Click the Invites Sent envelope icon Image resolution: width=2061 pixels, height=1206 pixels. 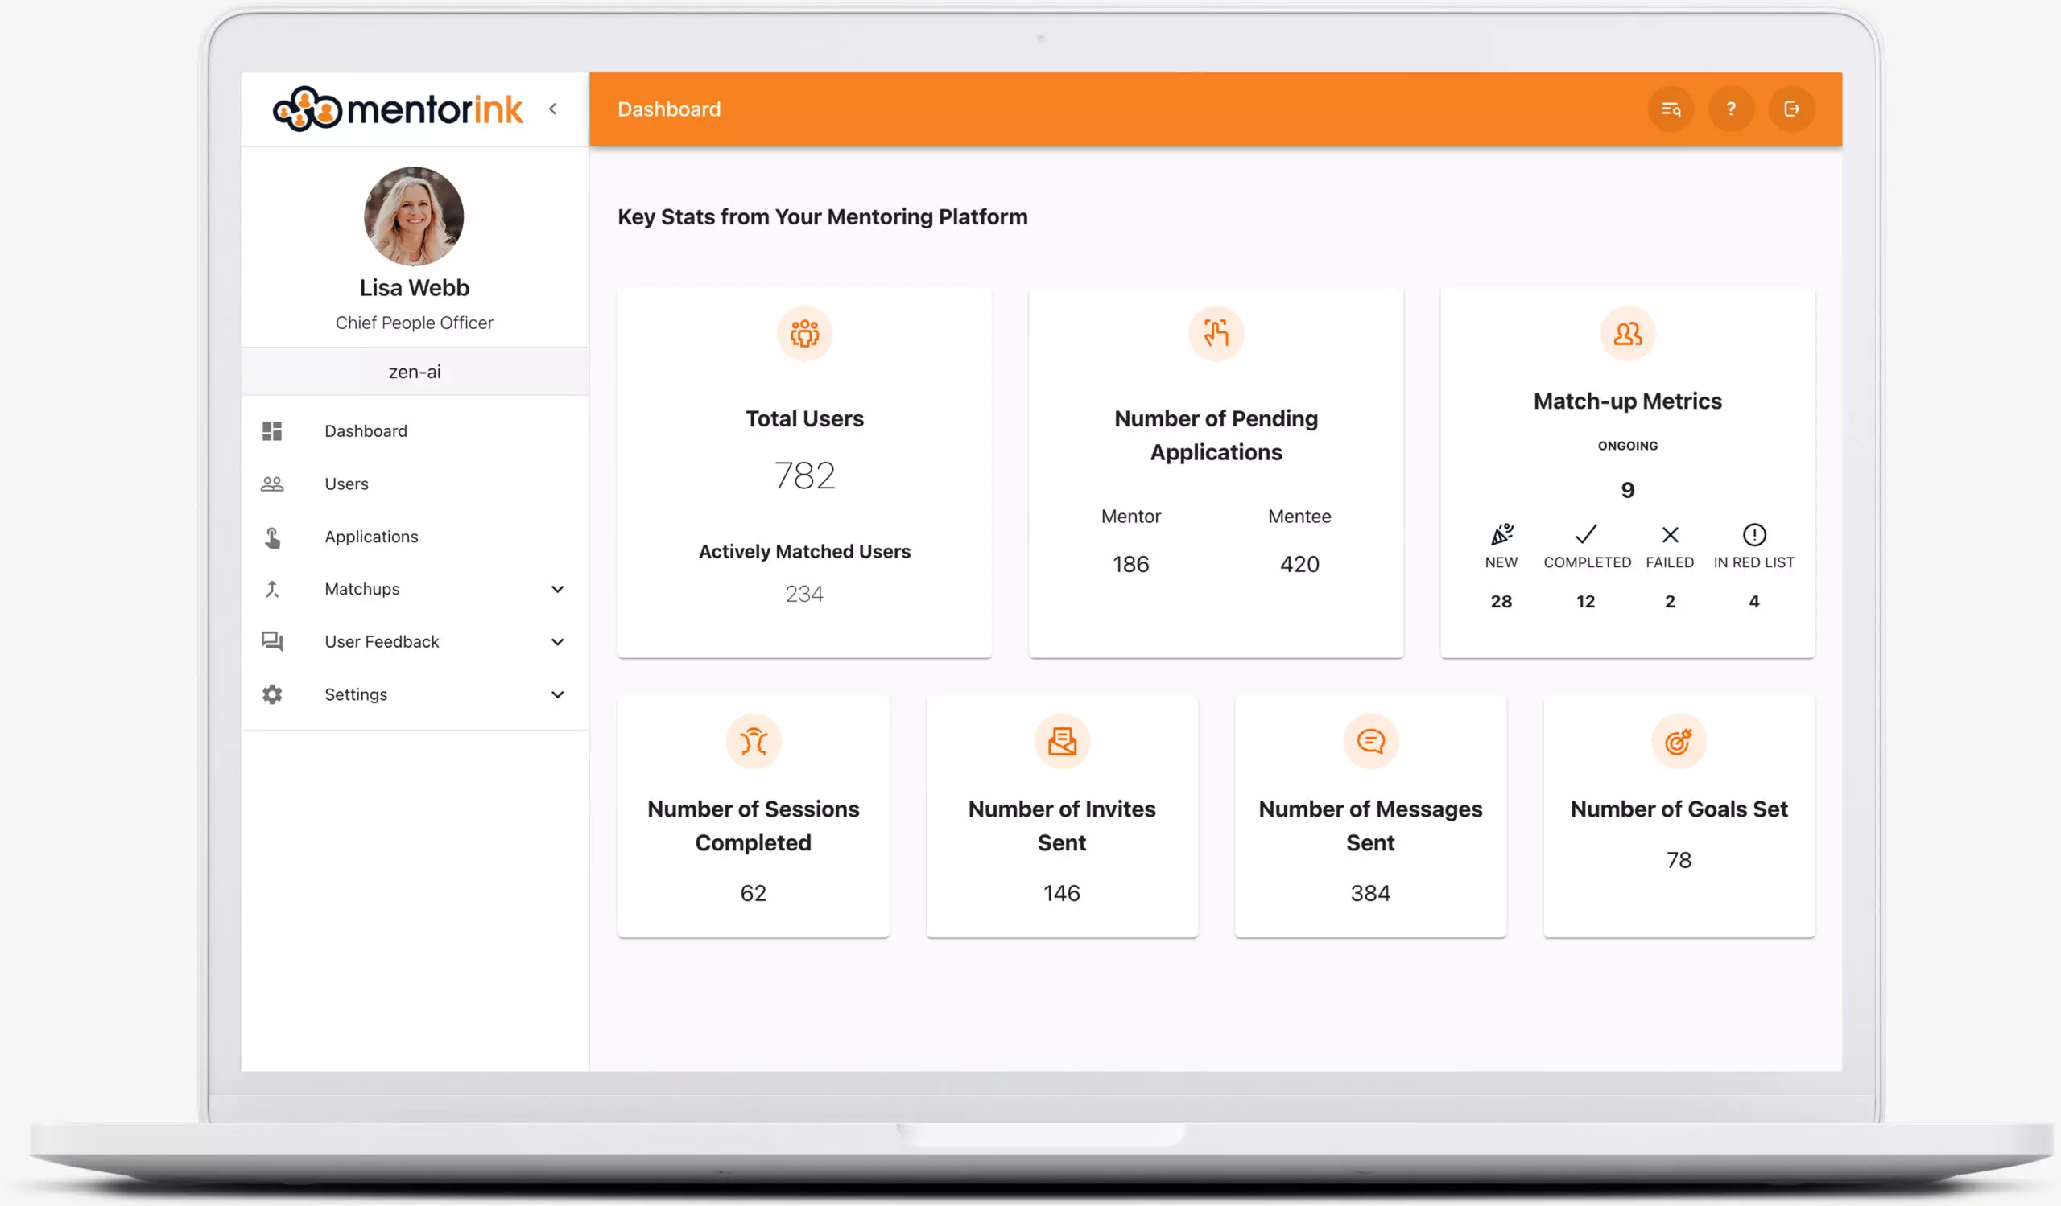coord(1062,741)
